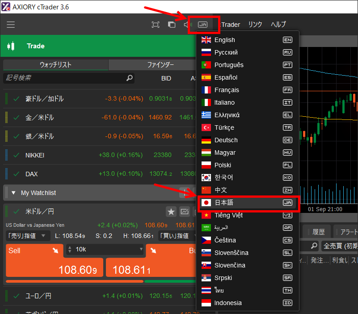Open the hamburger main menu

pyautogui.click(x=11, y=25)
